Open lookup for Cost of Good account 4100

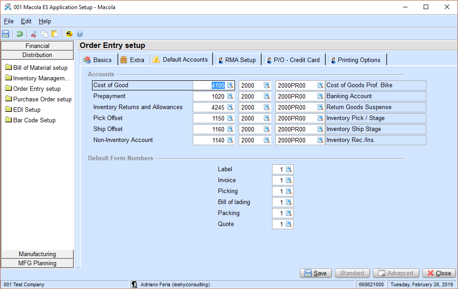pyautogui.click(x=230, y=85)
